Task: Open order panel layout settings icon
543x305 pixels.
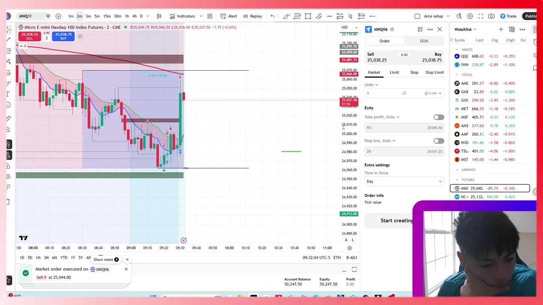Action: point(420,29)
